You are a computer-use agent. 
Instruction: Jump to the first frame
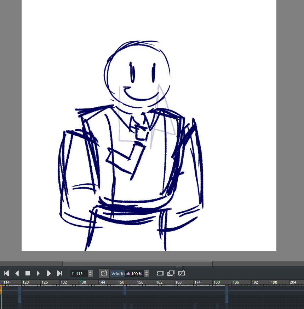click(x=6, y=273)
